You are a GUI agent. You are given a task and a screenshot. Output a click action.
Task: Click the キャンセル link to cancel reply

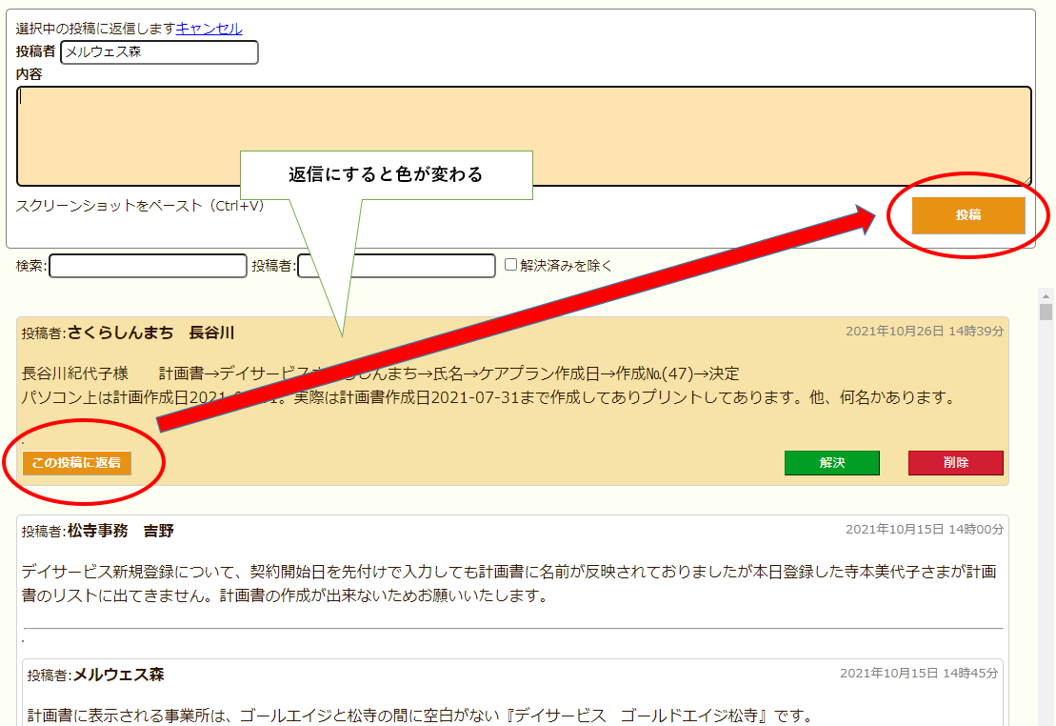click(209, 29)
